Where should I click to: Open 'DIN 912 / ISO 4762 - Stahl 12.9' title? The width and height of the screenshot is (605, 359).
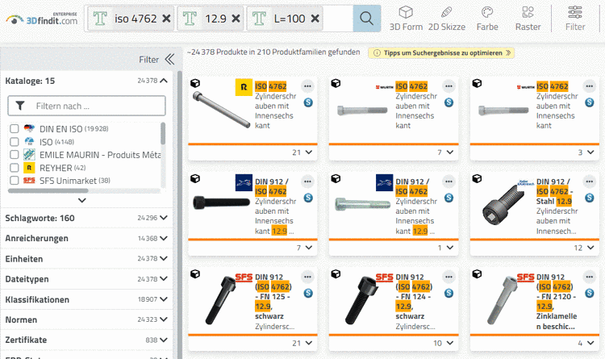tap(554, 191)
